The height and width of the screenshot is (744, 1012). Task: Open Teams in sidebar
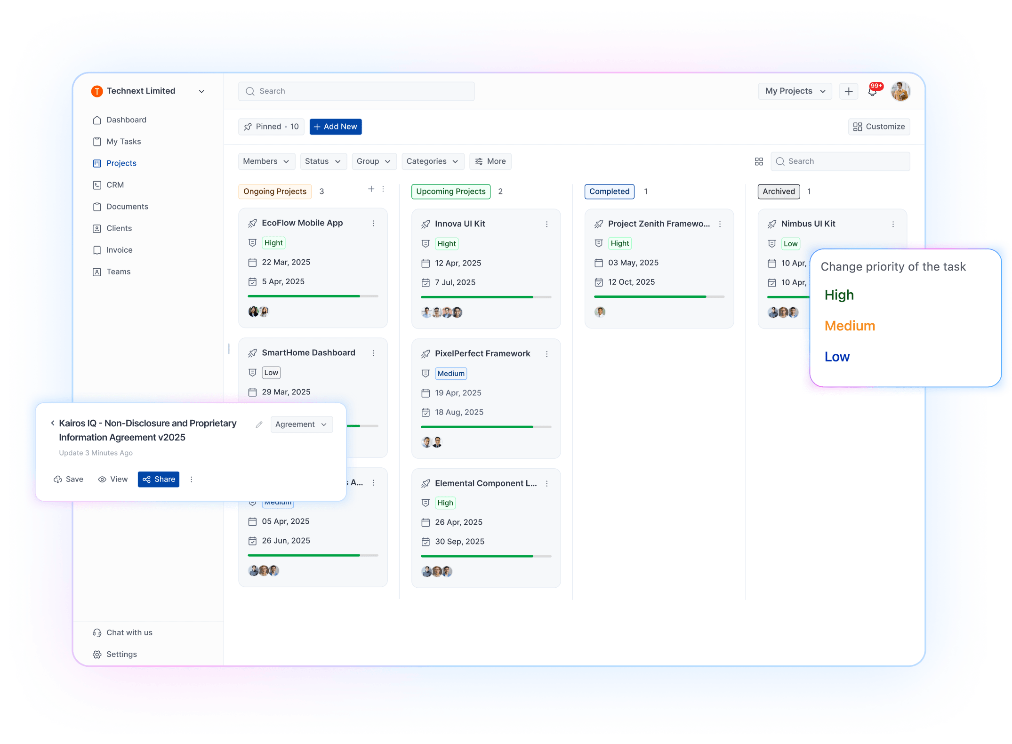(x=112, y=272)
